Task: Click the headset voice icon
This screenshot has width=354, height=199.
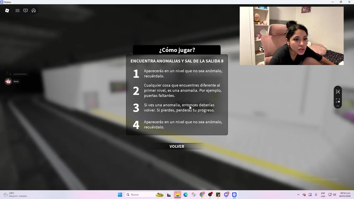Action: coord(34,11)
